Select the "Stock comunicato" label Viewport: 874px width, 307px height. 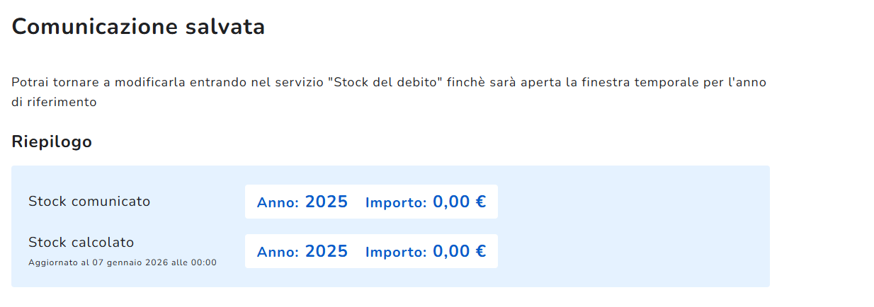tap(89, 202)
